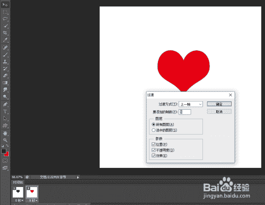Open frame 1 delay time dropdown
Image resolution: width=265 pixels, height=205 pixels.
click(19, 200)
